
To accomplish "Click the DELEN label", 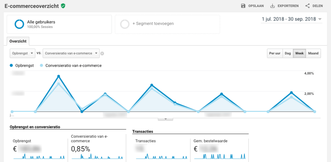I will pyautogui.click(x=318, y=6).
